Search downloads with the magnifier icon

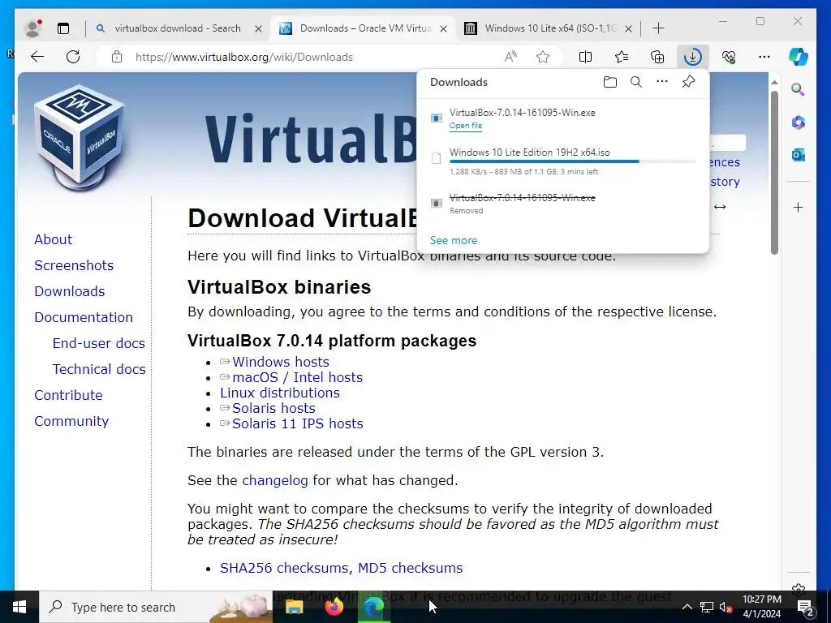click(636, 82)
